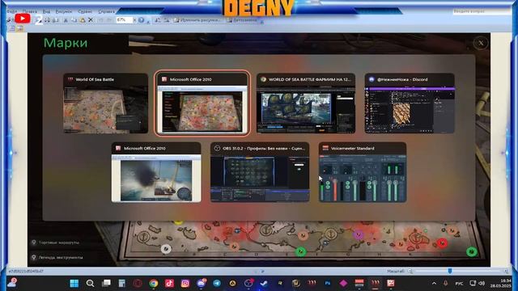Image resolution: width=518 pixels, height=291 pixels.
Task: Open Discord from the taskbar
Action: point(202,283)
